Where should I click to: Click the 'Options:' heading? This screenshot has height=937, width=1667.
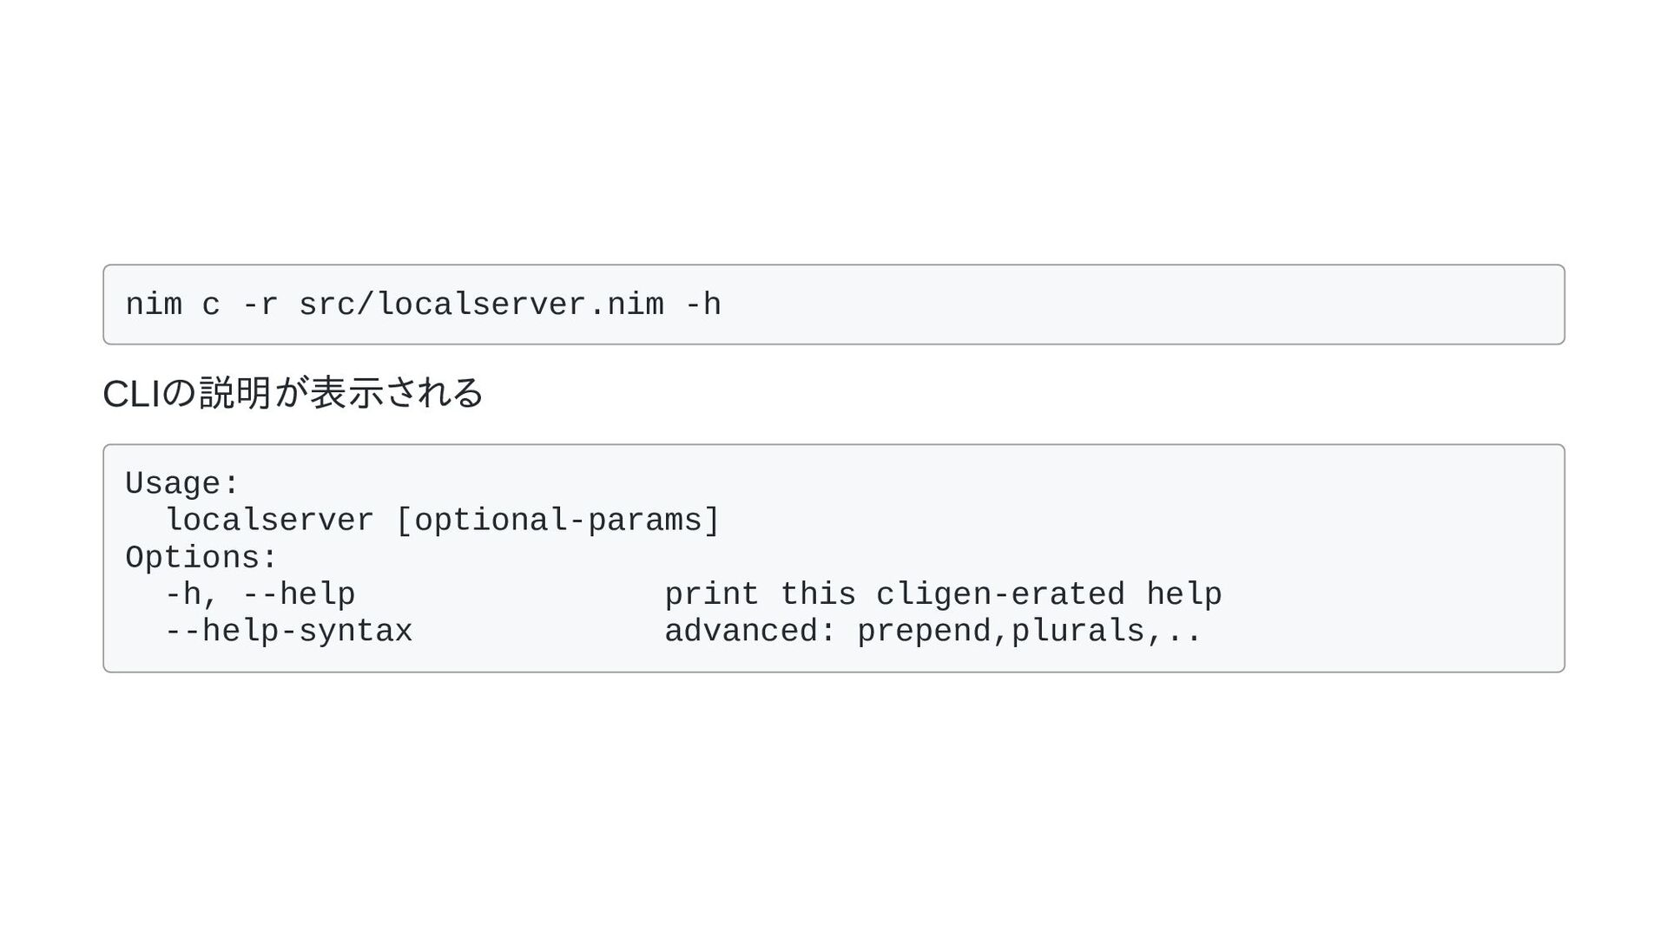[201, 558]
